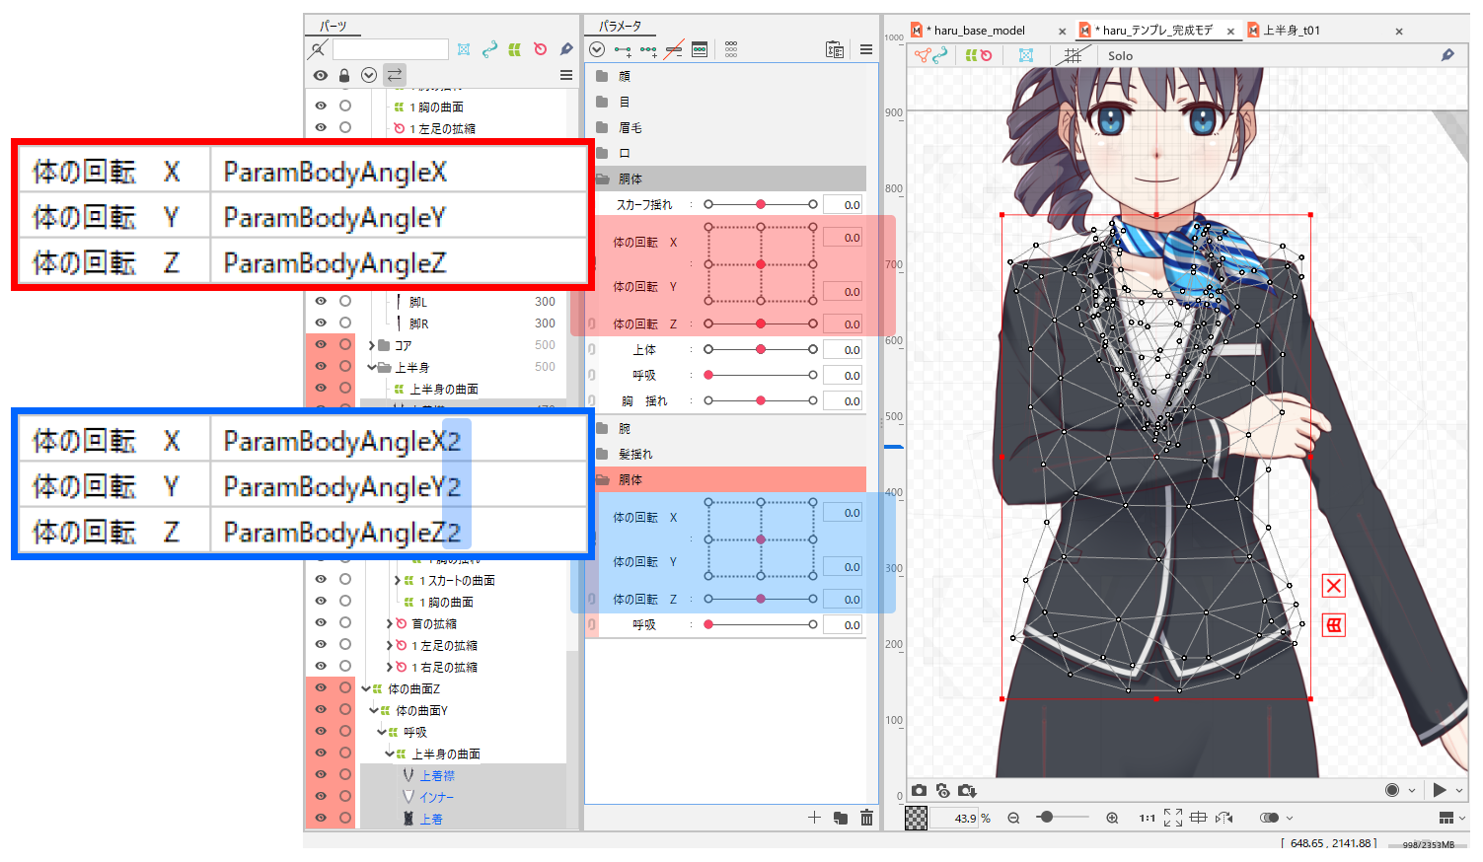Toggle lock circle for 1 左足の拡縮 top row

pos(345,128)
